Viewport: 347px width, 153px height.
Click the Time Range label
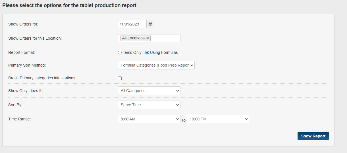tap(19, 119)
